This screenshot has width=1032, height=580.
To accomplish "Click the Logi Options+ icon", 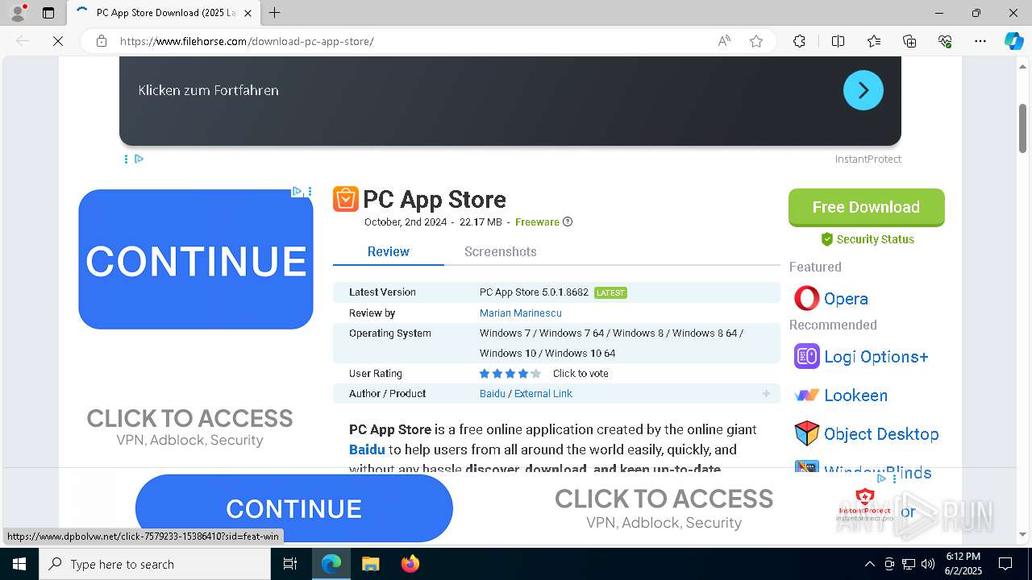I will pos(806,356).
